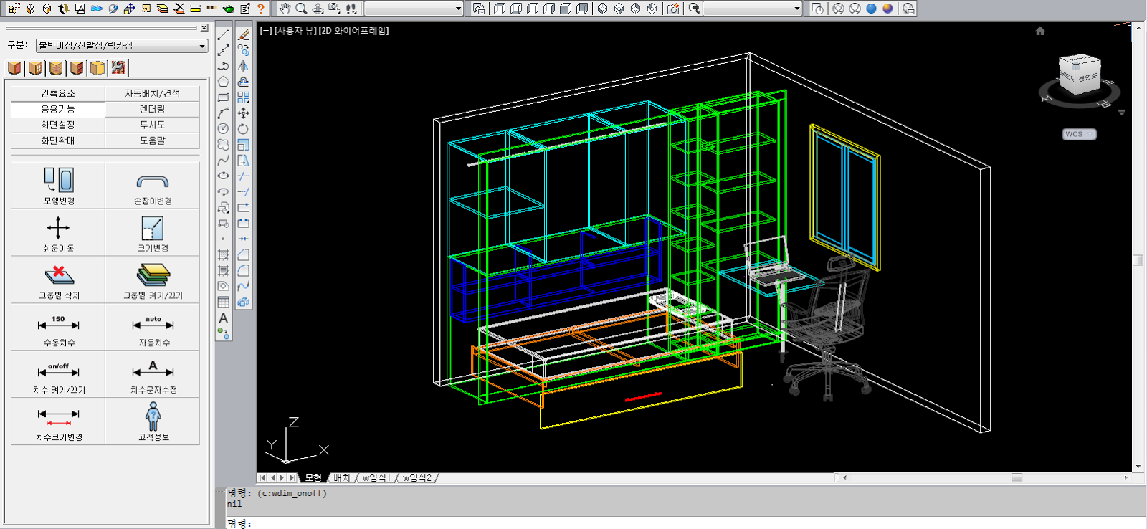Select the Polygon draw tool

[224, 81]
